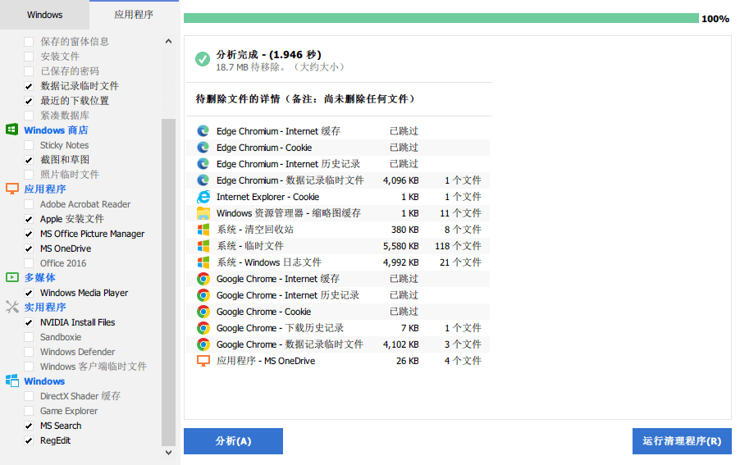Click the Chrome icon beside Google Chrome Internet 缓存
Screen dimensions: 740x465
pyautogui.click(x=203, y=279)
